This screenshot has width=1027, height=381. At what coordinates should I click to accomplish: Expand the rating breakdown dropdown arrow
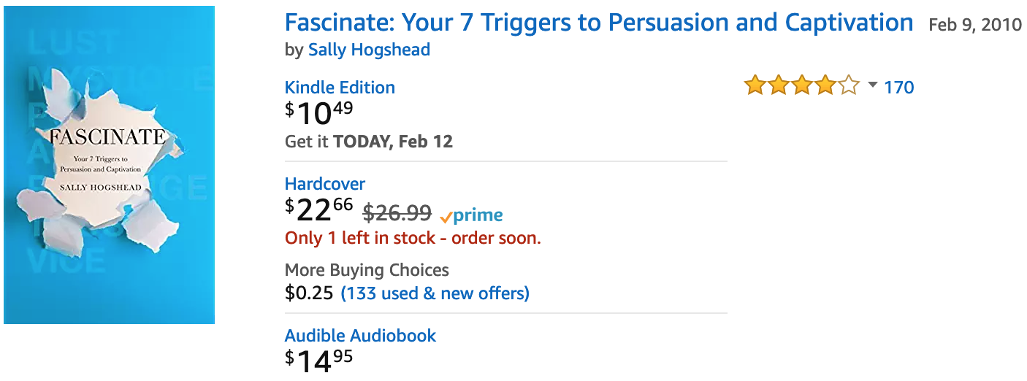[872, 85]
